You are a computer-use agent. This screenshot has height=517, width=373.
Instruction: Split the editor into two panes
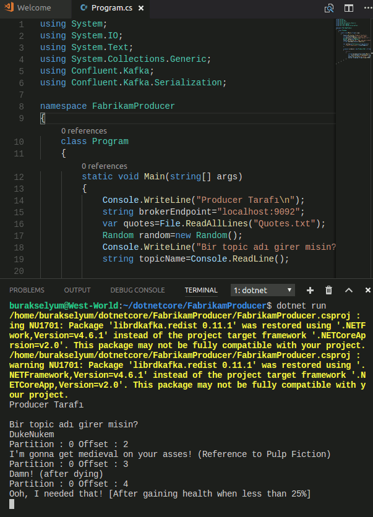point(348,8)
